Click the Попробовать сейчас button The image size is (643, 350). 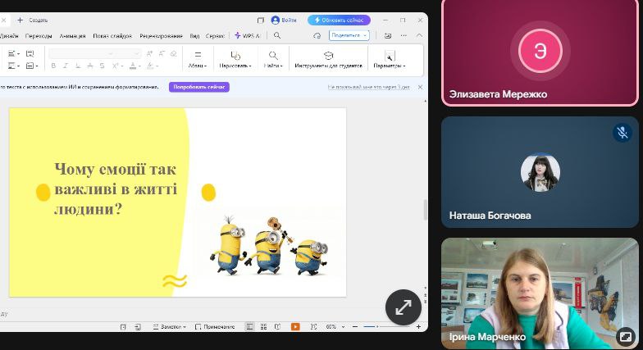[x=199, y=87]
